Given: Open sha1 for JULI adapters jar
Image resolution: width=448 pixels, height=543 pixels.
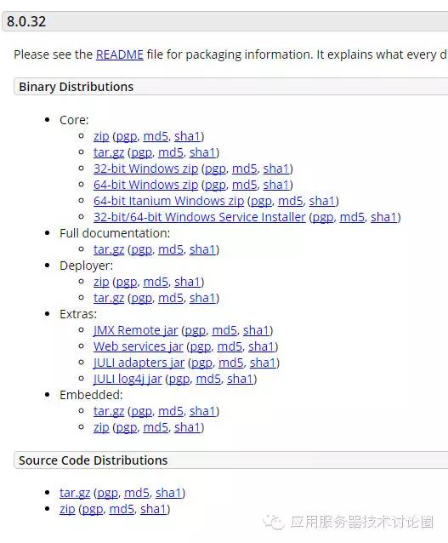Looking at the screenshot, I should pos(263,363).
